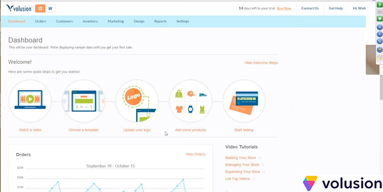This screenshot has height=192, width=383.
Task: Open the View Orders link
Action: coord(195,154)
